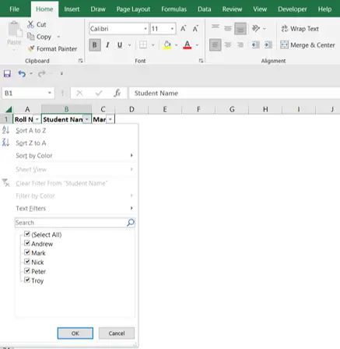Decrease font size with smaller A
The width and height of the screenshot is (340, 349).
point(195,29)
